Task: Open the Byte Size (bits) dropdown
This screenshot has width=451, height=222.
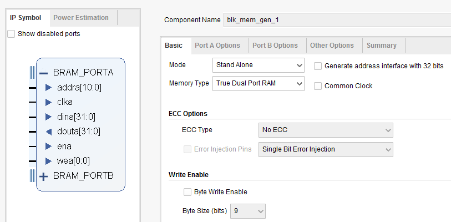Action: 248,211
